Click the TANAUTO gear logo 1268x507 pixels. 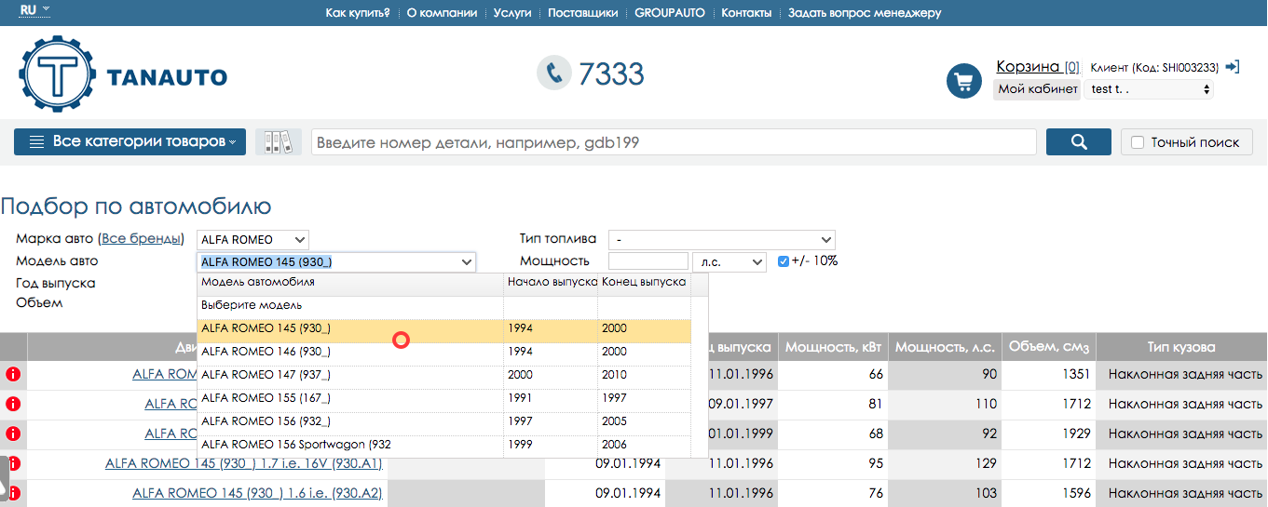click(57, 75)
